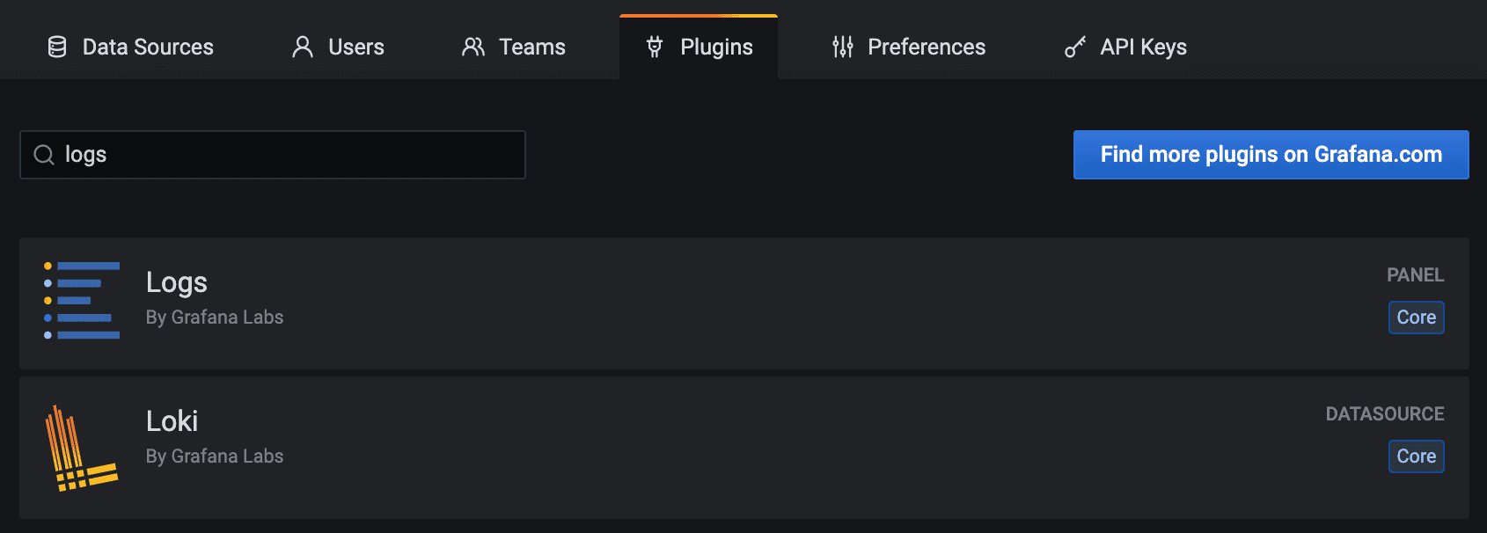Screen dimensions: 1487x533
Task: Select the API Keys tab
Action: [1143, 47]
